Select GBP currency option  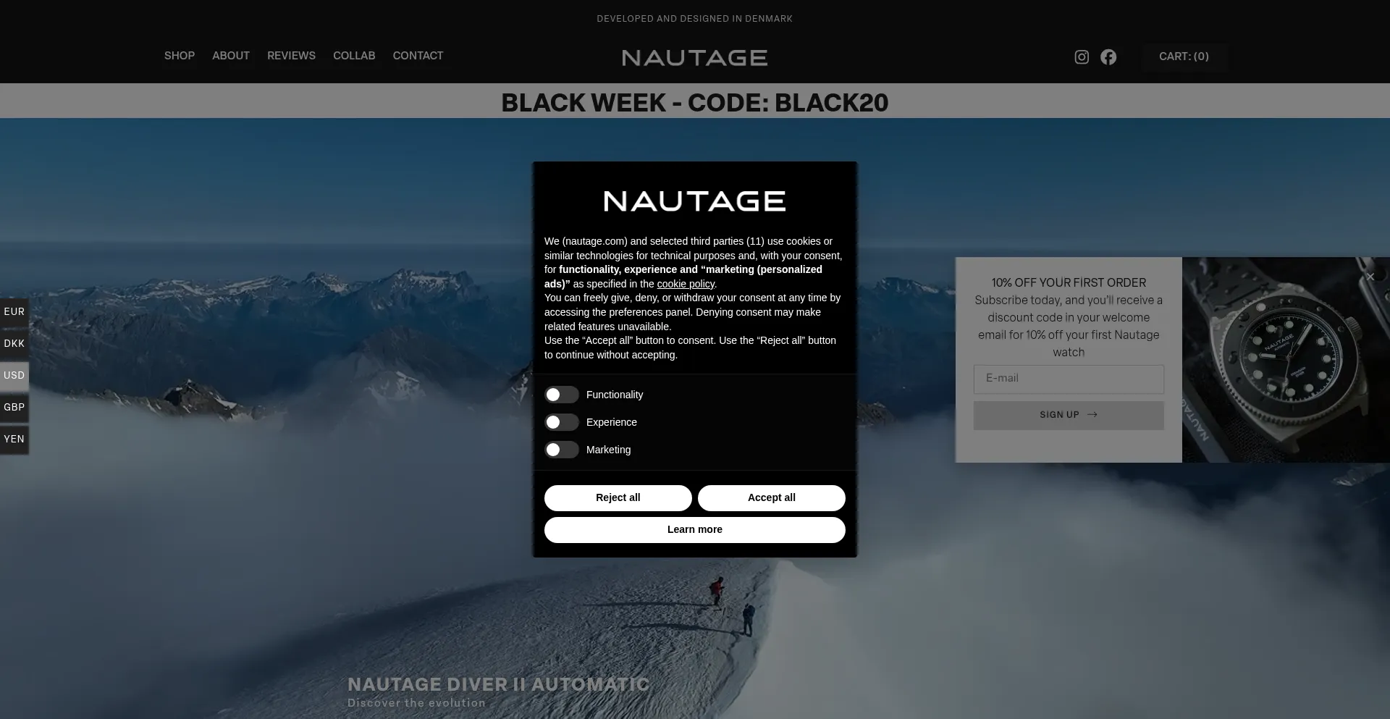(14, 407)
